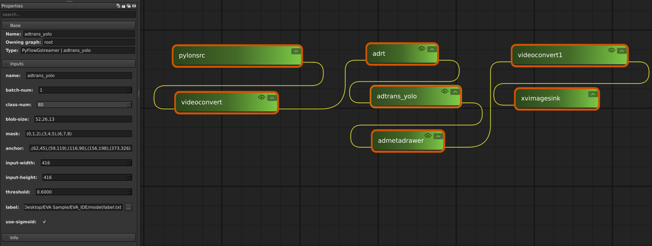652x246 pixels.
Task: Click the class-num spinner arrows
Action: tap(129, 105)
